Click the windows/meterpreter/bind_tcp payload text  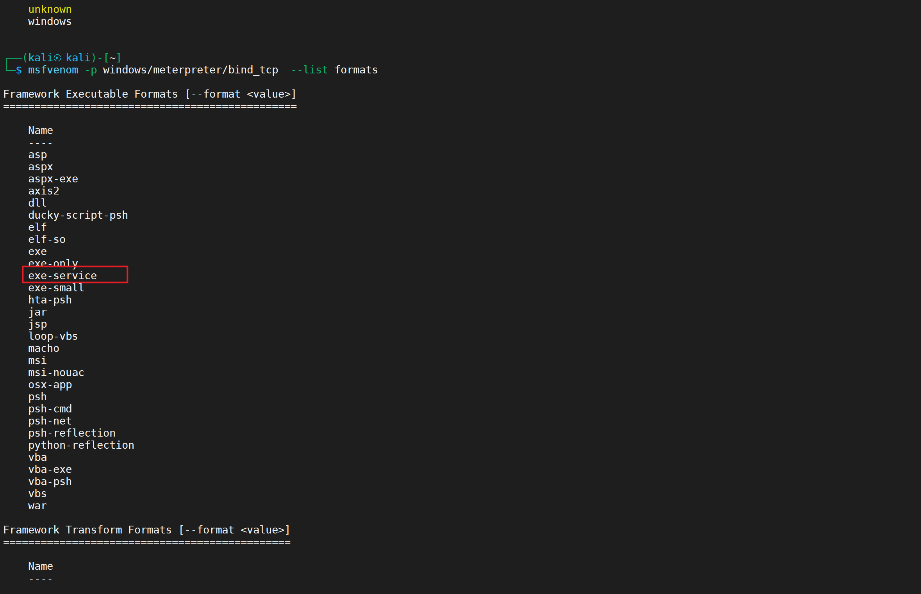click(190, 70)
